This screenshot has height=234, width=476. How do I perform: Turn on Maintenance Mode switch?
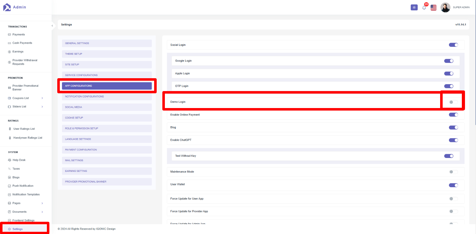[453, 172]
